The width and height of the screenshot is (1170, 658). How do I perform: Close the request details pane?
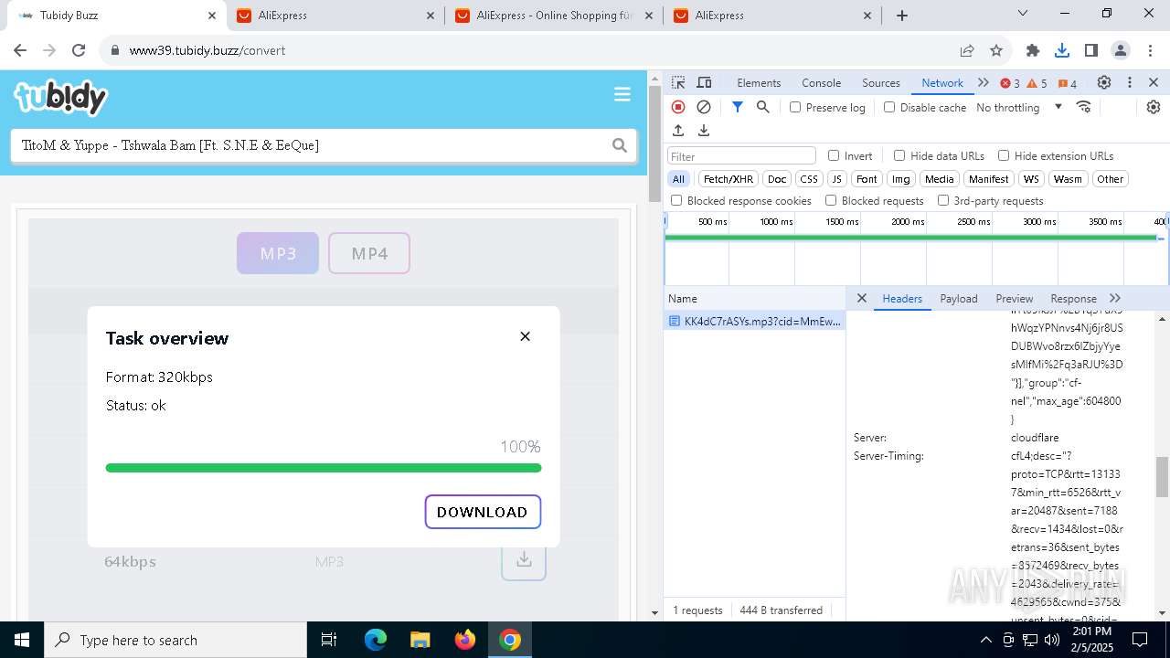(861, 298)
